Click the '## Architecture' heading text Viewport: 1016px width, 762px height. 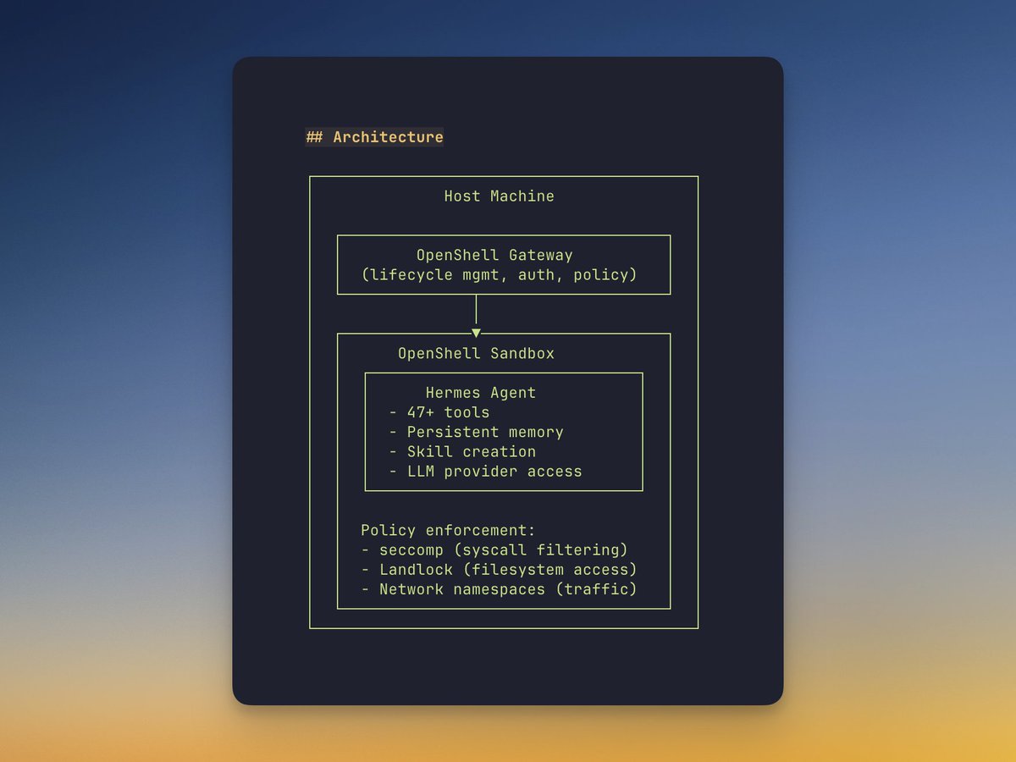(374, 137)
